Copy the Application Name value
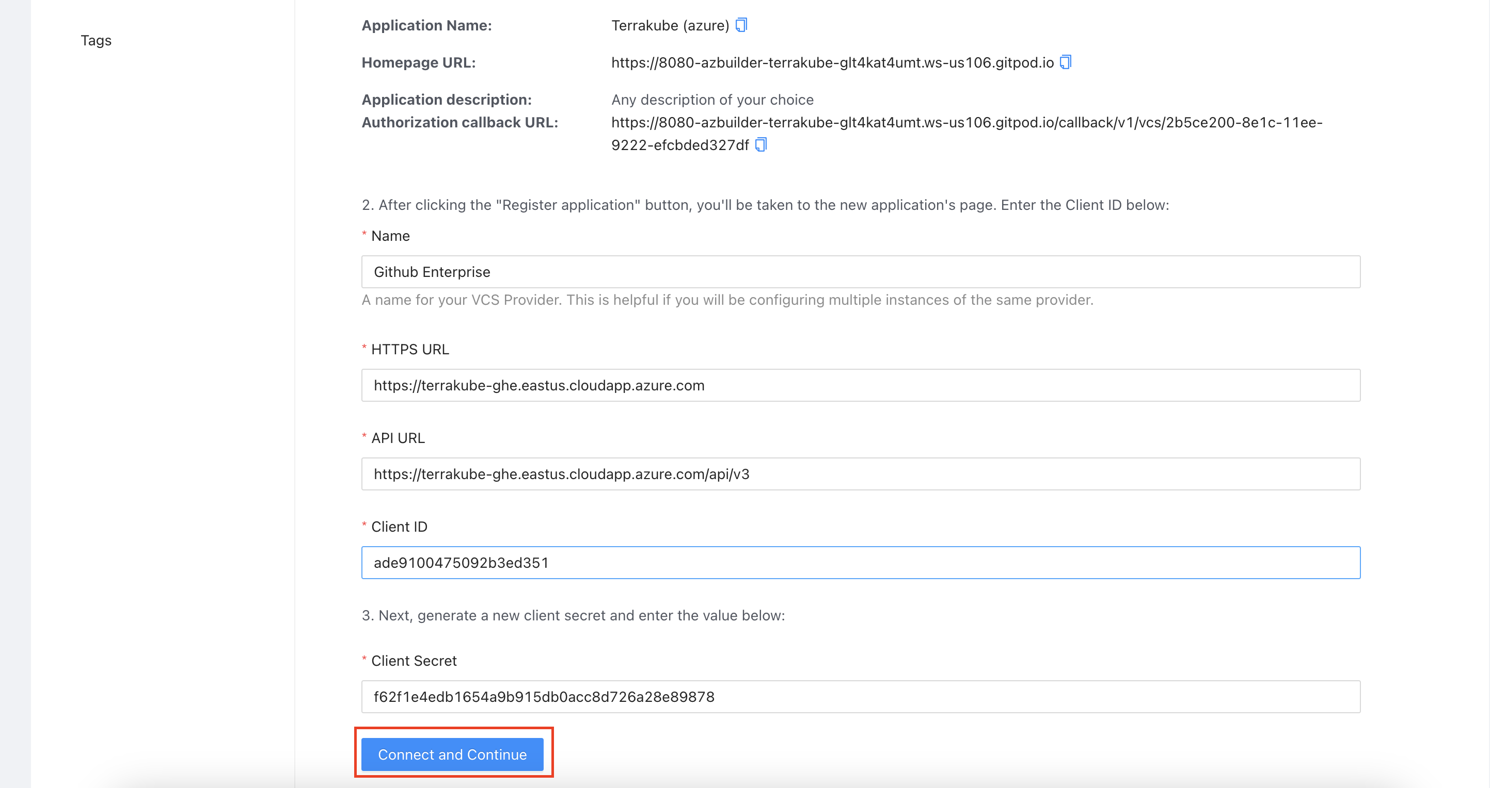 pos(741,25)
